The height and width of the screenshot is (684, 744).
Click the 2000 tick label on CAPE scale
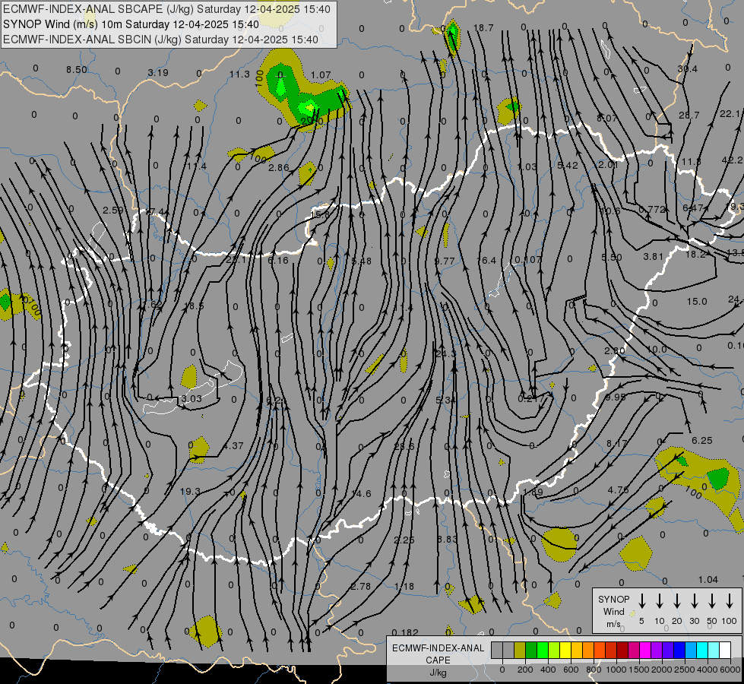tap(662, 670)
